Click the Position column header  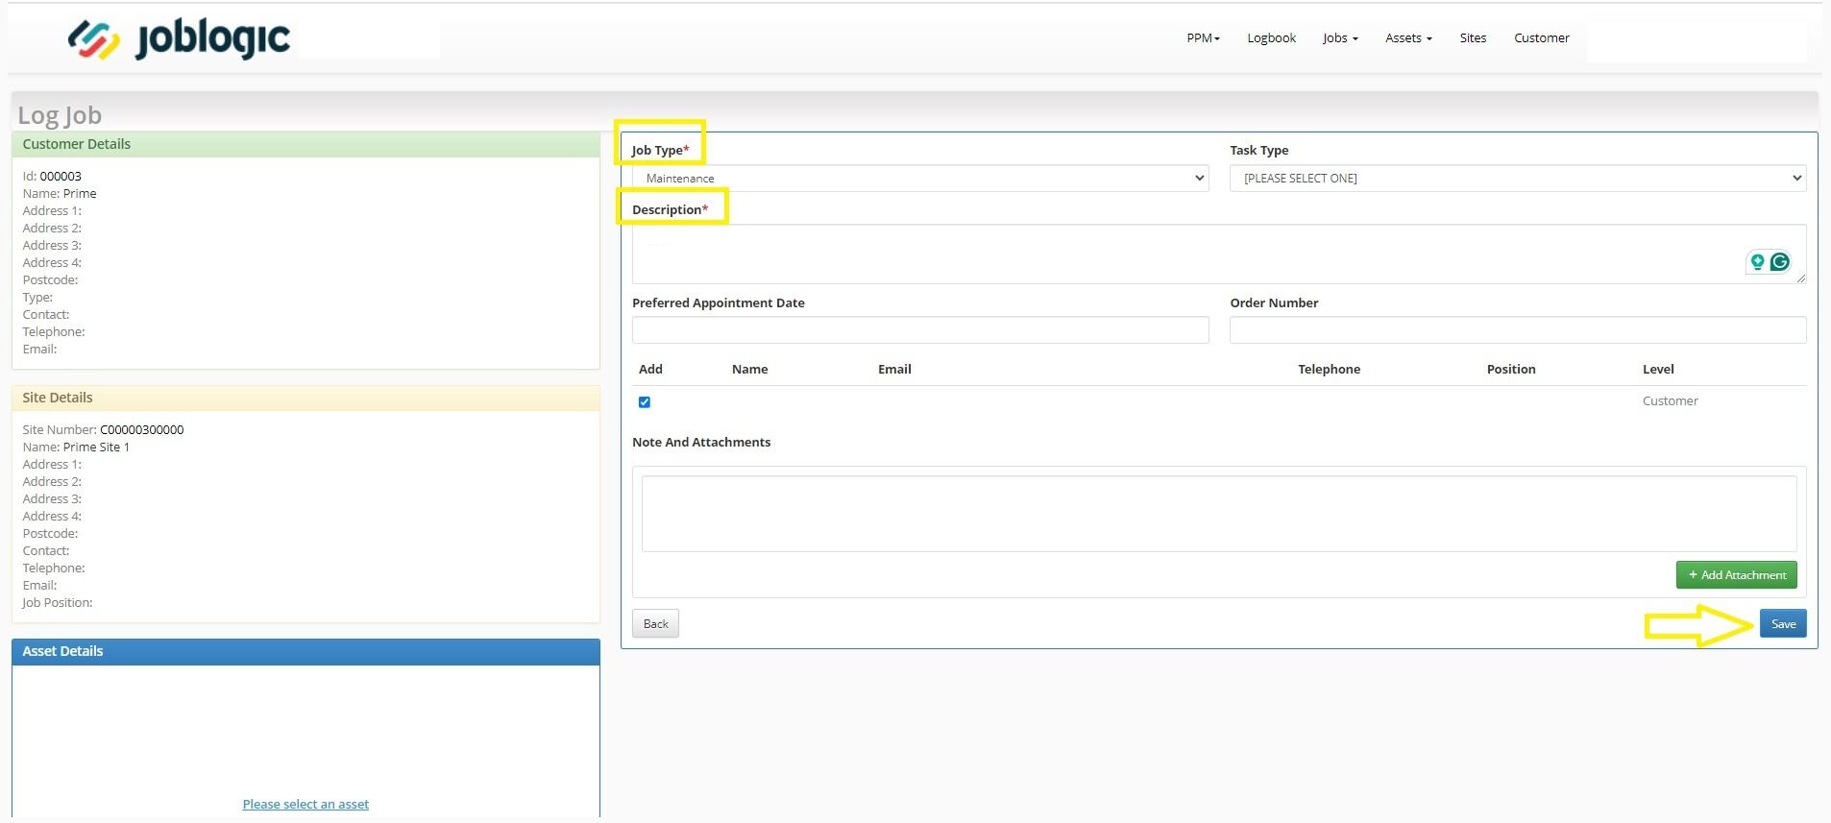click(1511, 369)
